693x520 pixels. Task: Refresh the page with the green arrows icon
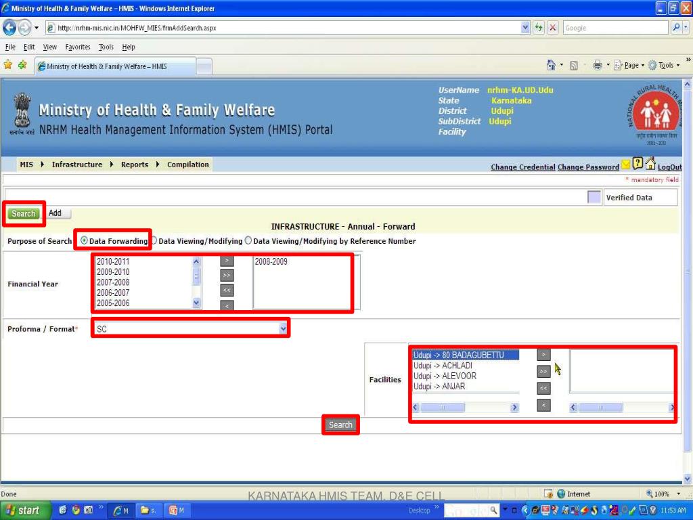(x=538, y=28)
